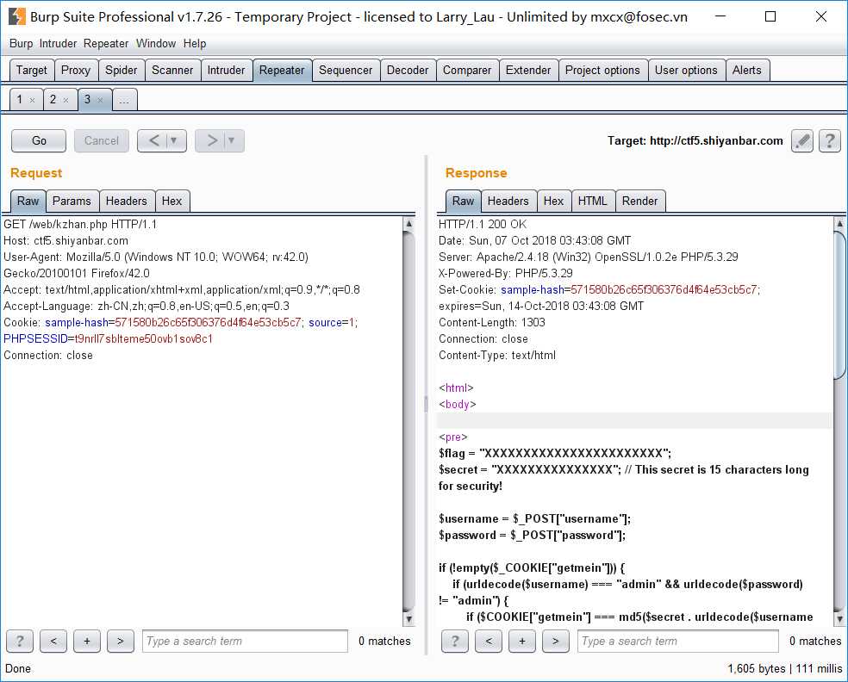
Task: Click the Burp Suite application logo icon
Action: (16, 16)
